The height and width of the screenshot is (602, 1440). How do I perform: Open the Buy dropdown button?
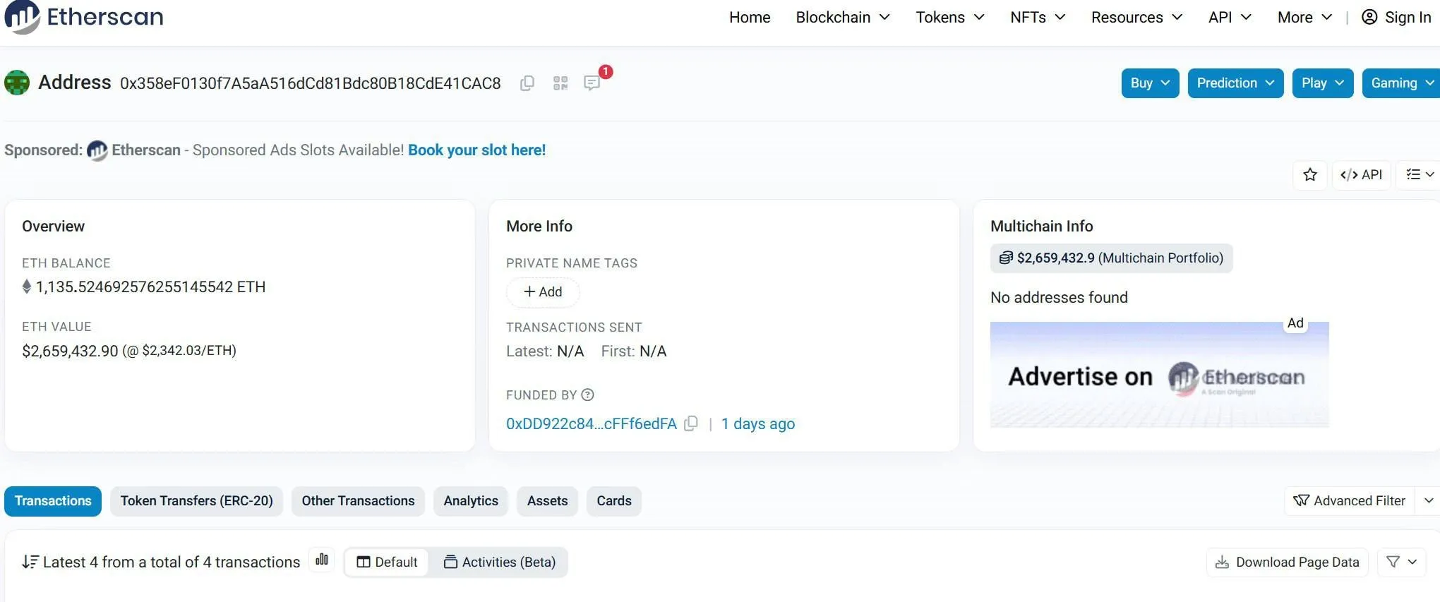[1150, 83]
